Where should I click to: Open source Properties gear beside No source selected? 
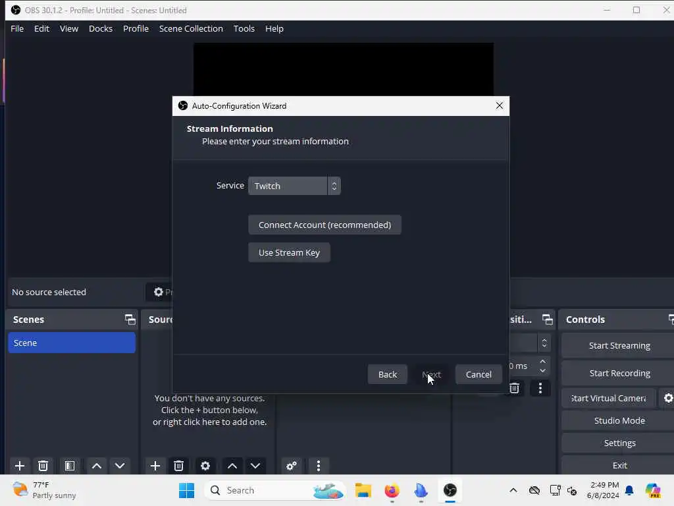[x=159, y=292]
